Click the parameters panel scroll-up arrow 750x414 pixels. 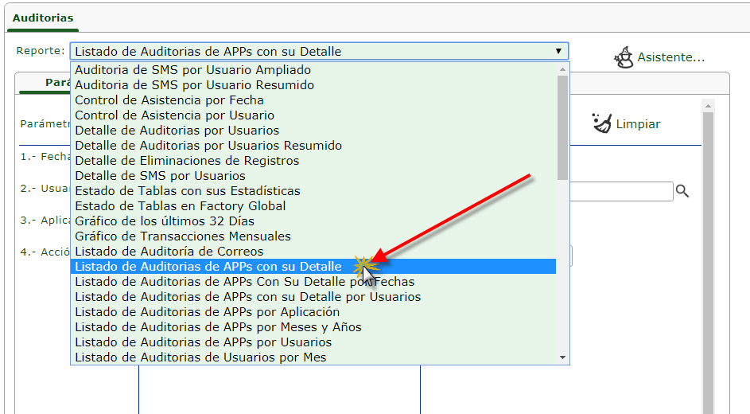pyautogui.click(x=709, y=106)
